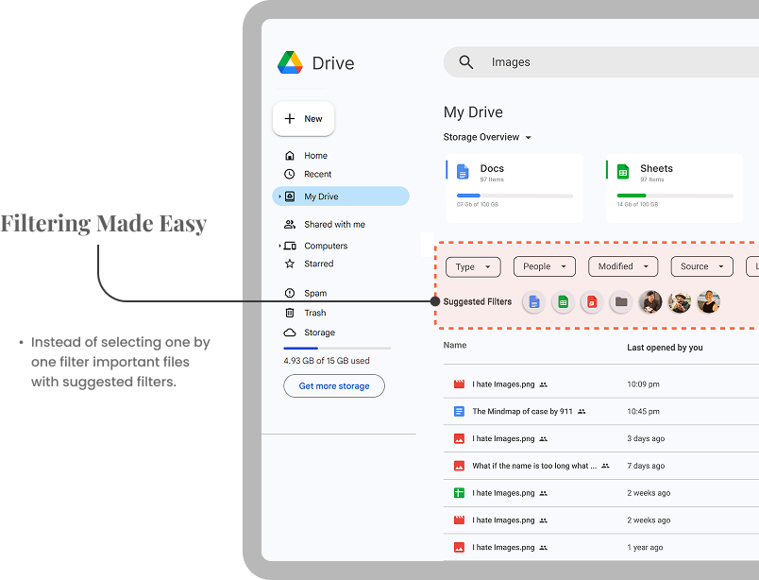The width and height of the screenshot is (759, 580).
Task: Open the Source filter dropdown
Action: [x=701, y=266]
